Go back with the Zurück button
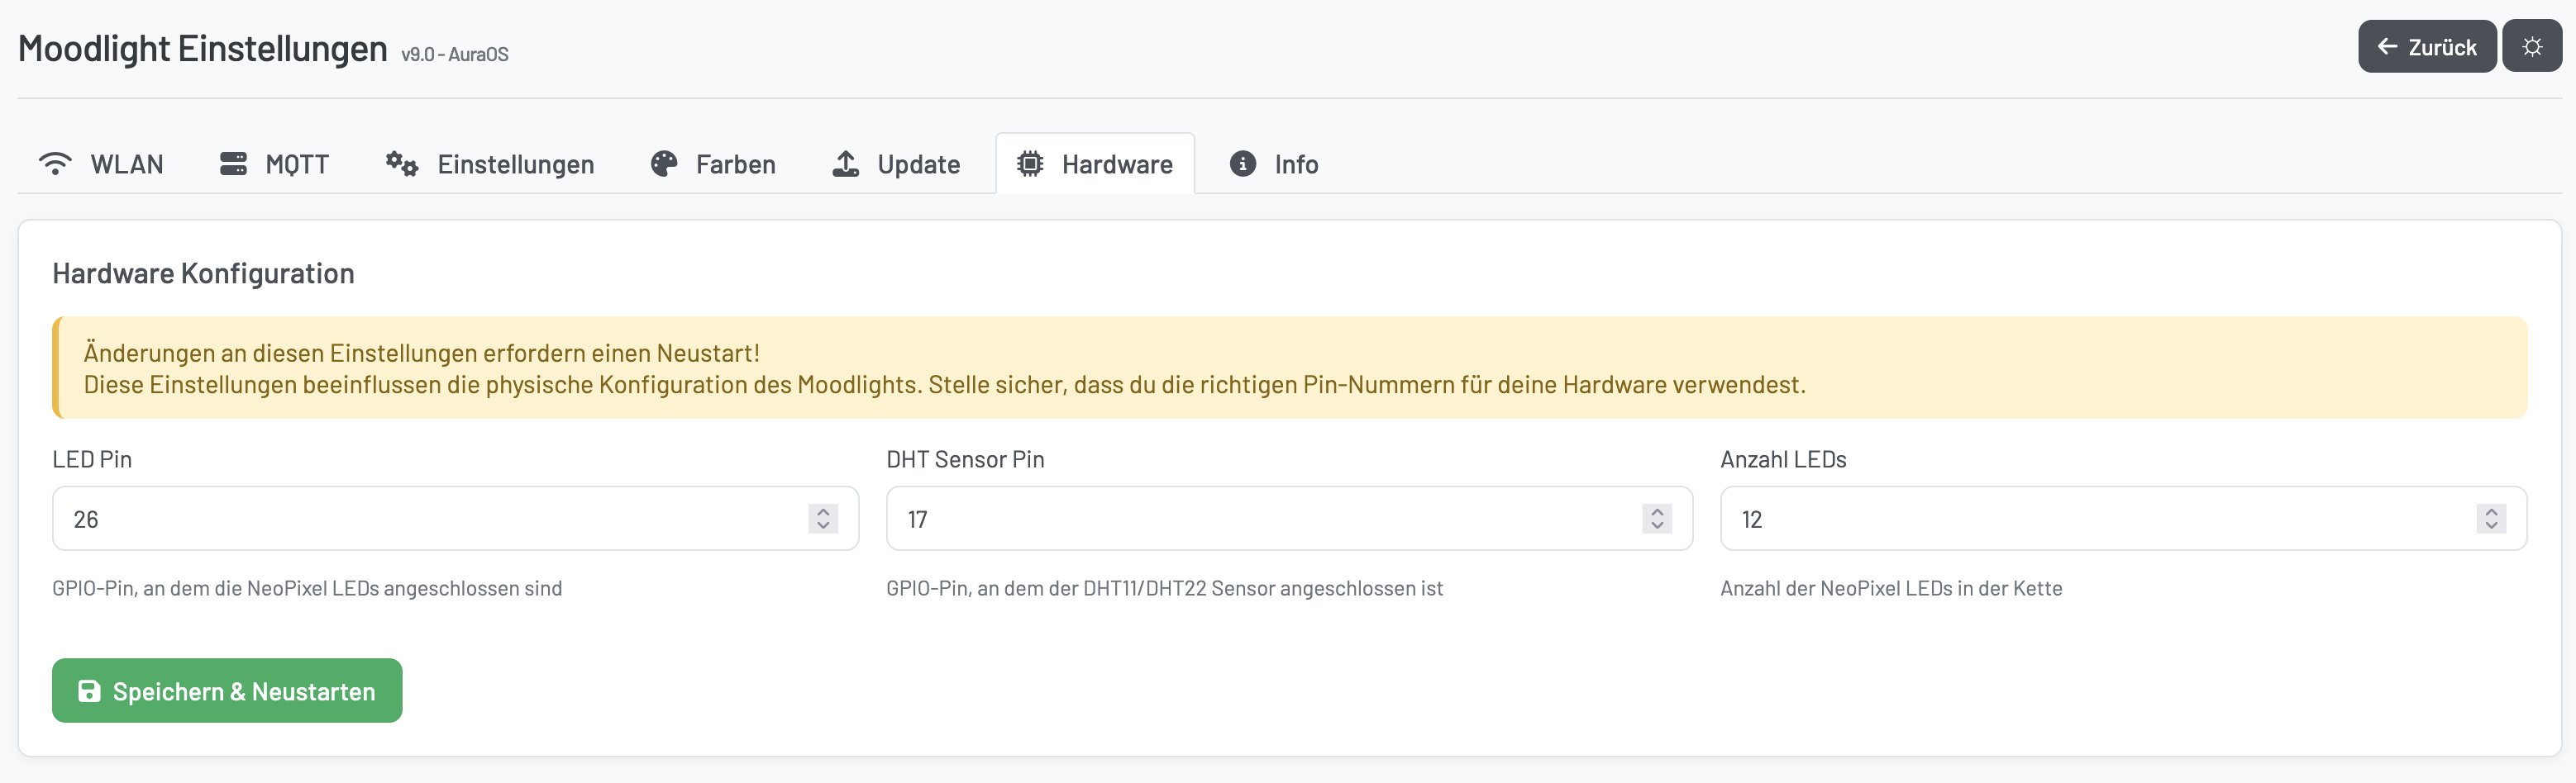Image resolution: width=2576 pixels, height=783 pixels. (2427, 46)
